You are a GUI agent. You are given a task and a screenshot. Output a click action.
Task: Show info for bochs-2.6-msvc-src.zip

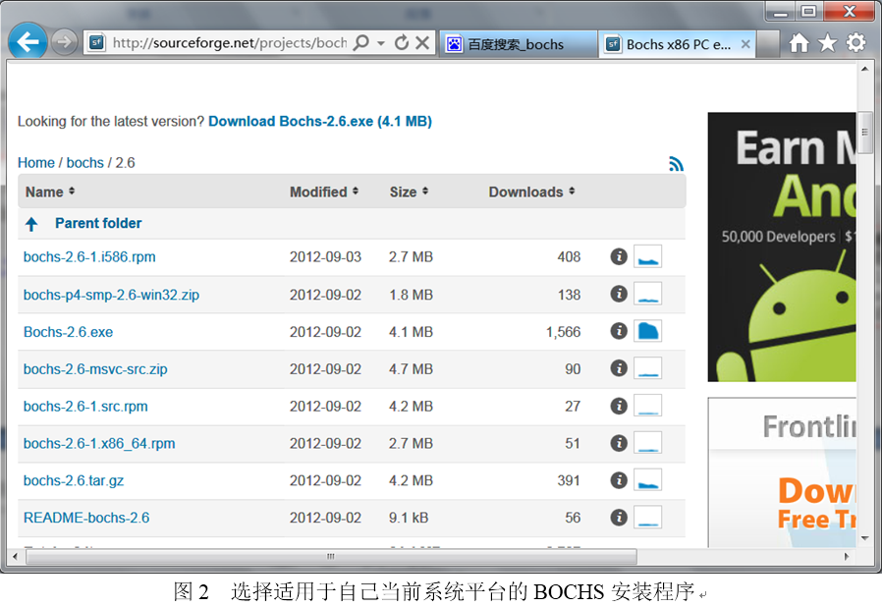point(619,368)
